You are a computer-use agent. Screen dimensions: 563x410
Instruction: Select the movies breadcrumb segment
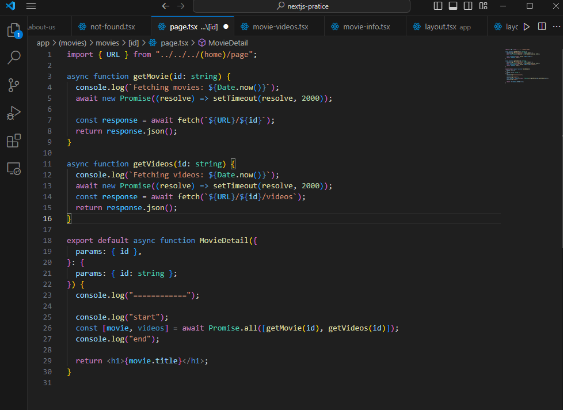coord(107,43)
